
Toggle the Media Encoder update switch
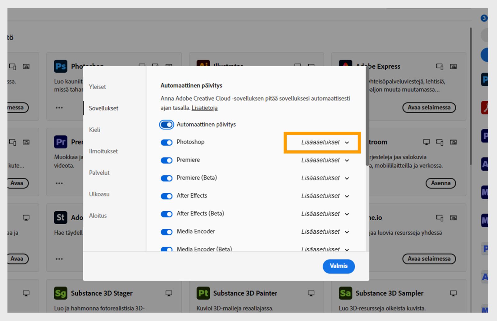coord(166,232)
